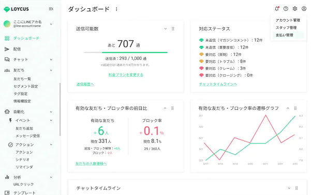312x195 pixels.
Task: Click drag handle on 送信可能数 card
Action: click(173, 29)
